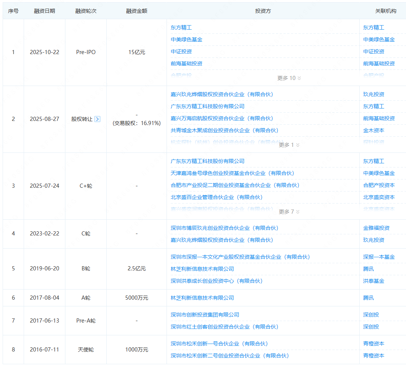The height and width of the screenshot is (368, 406).
Task: Expand 更多 10 investors in Pre-IPO row
Action: coord(289,78)
